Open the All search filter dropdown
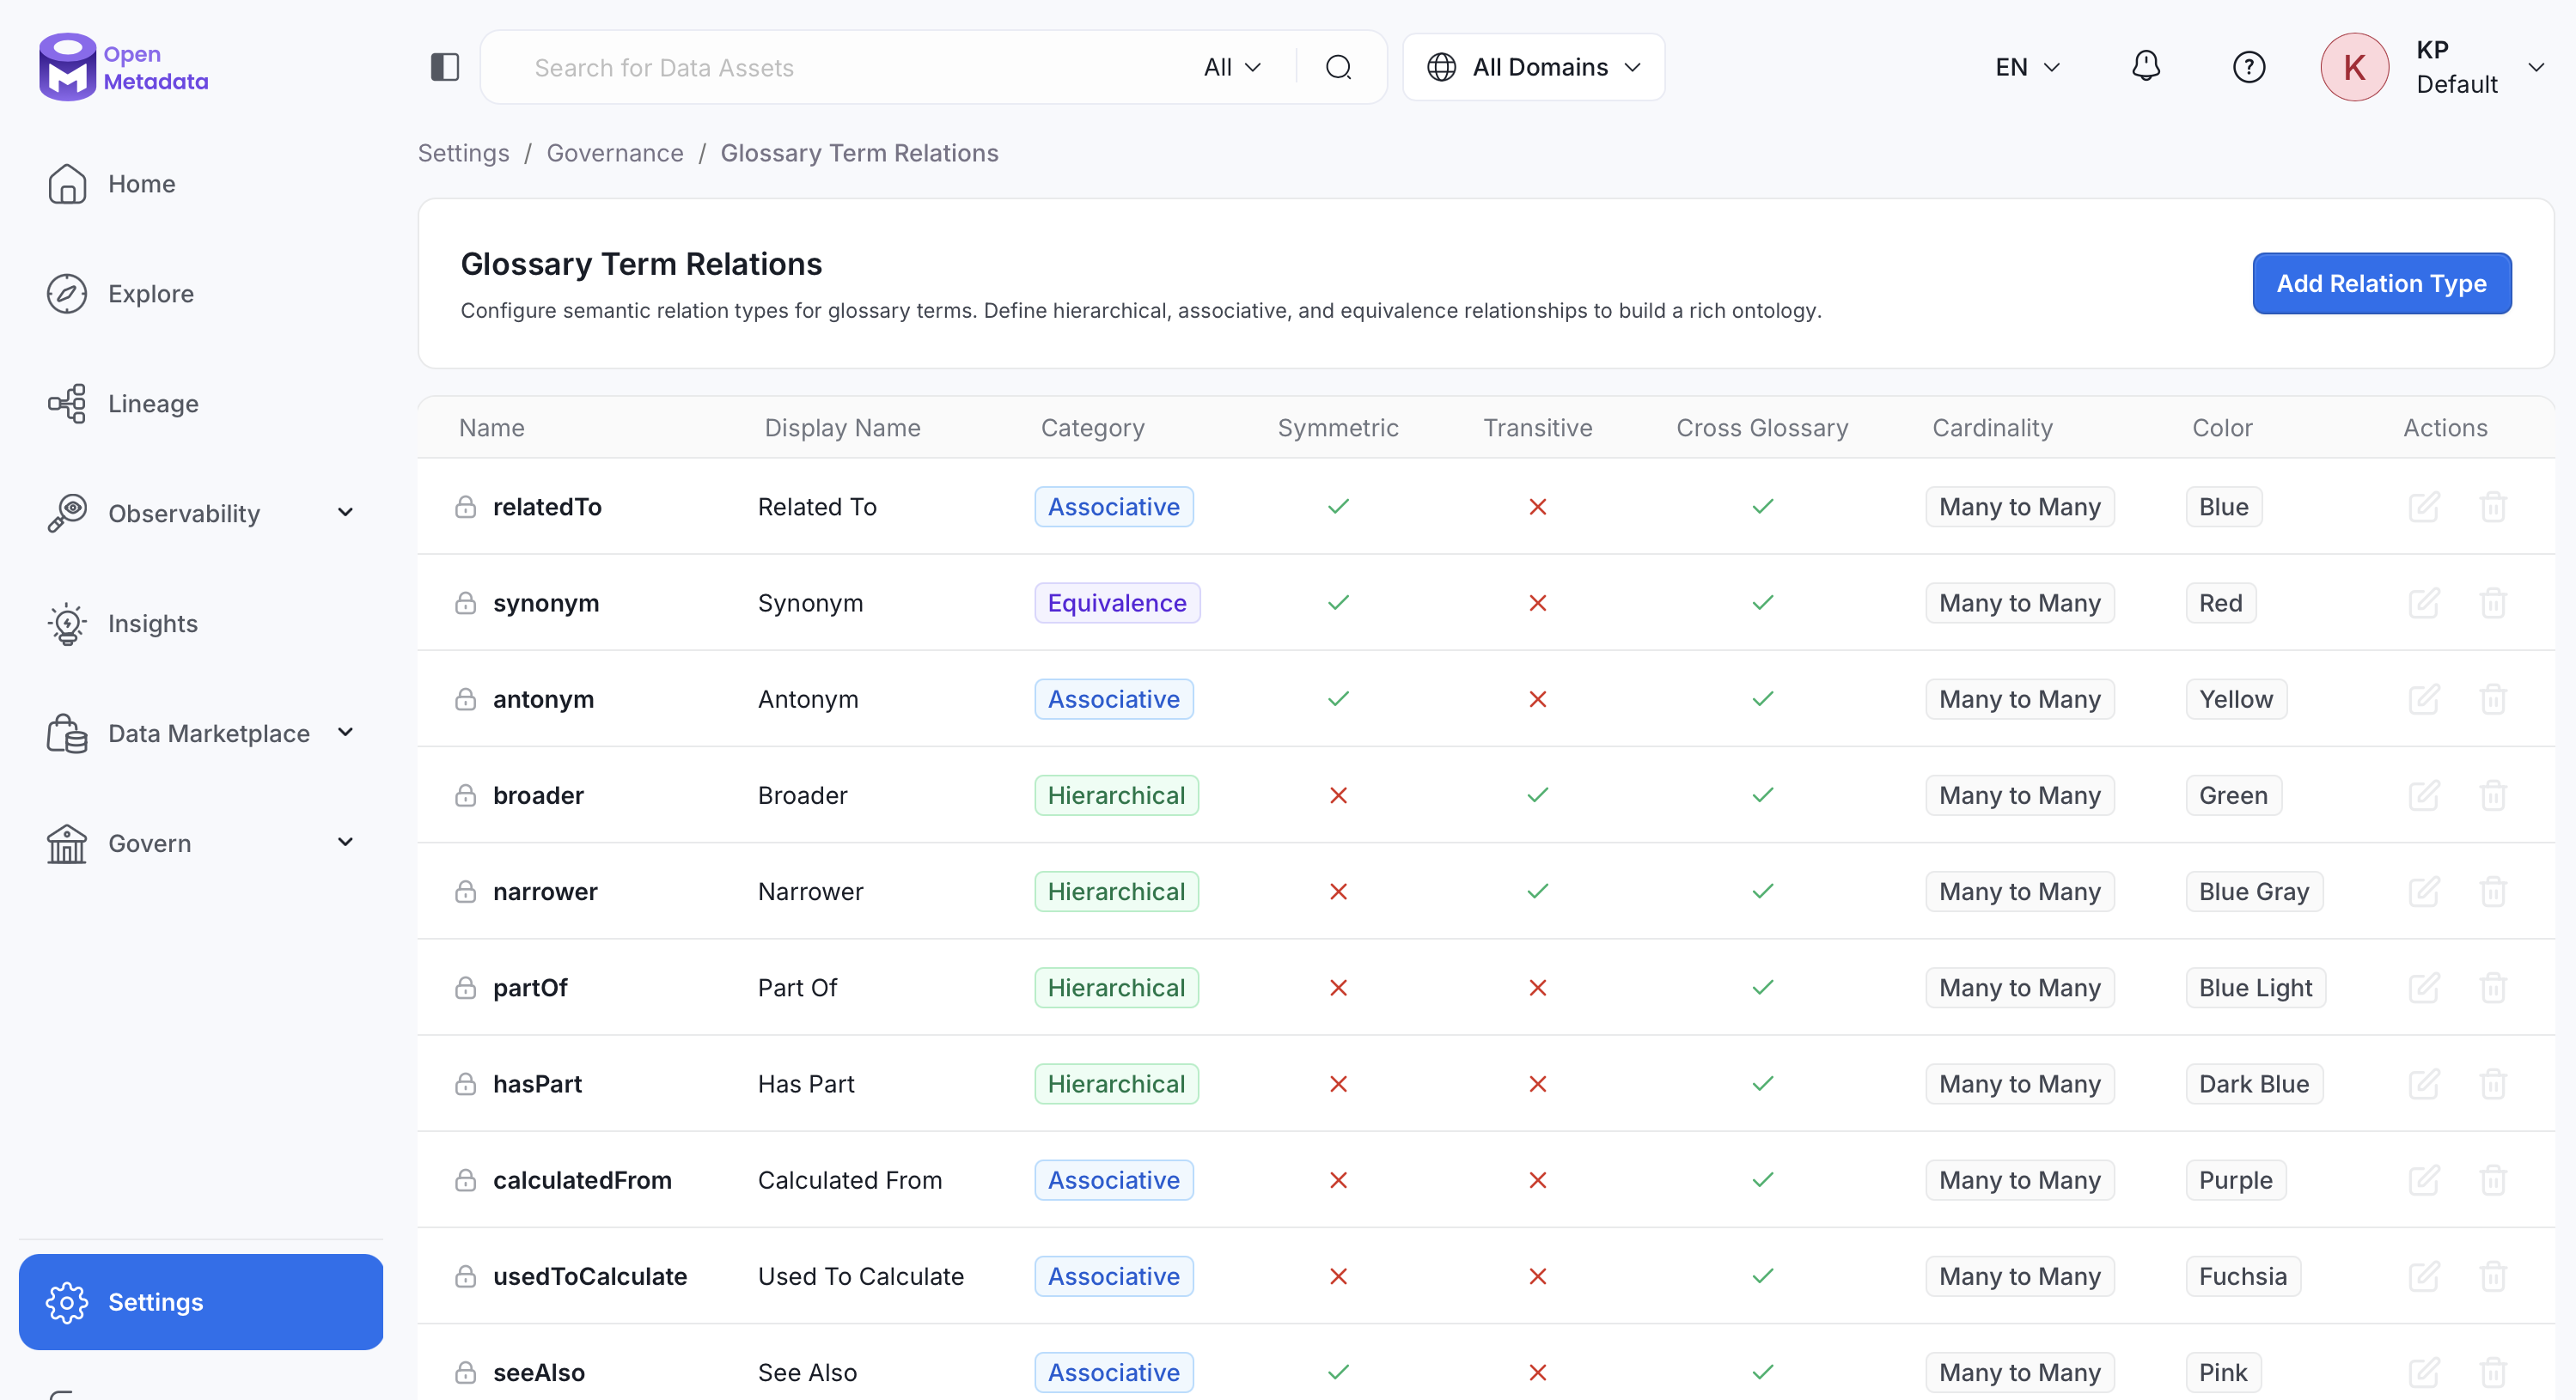 click(1232, 67)
